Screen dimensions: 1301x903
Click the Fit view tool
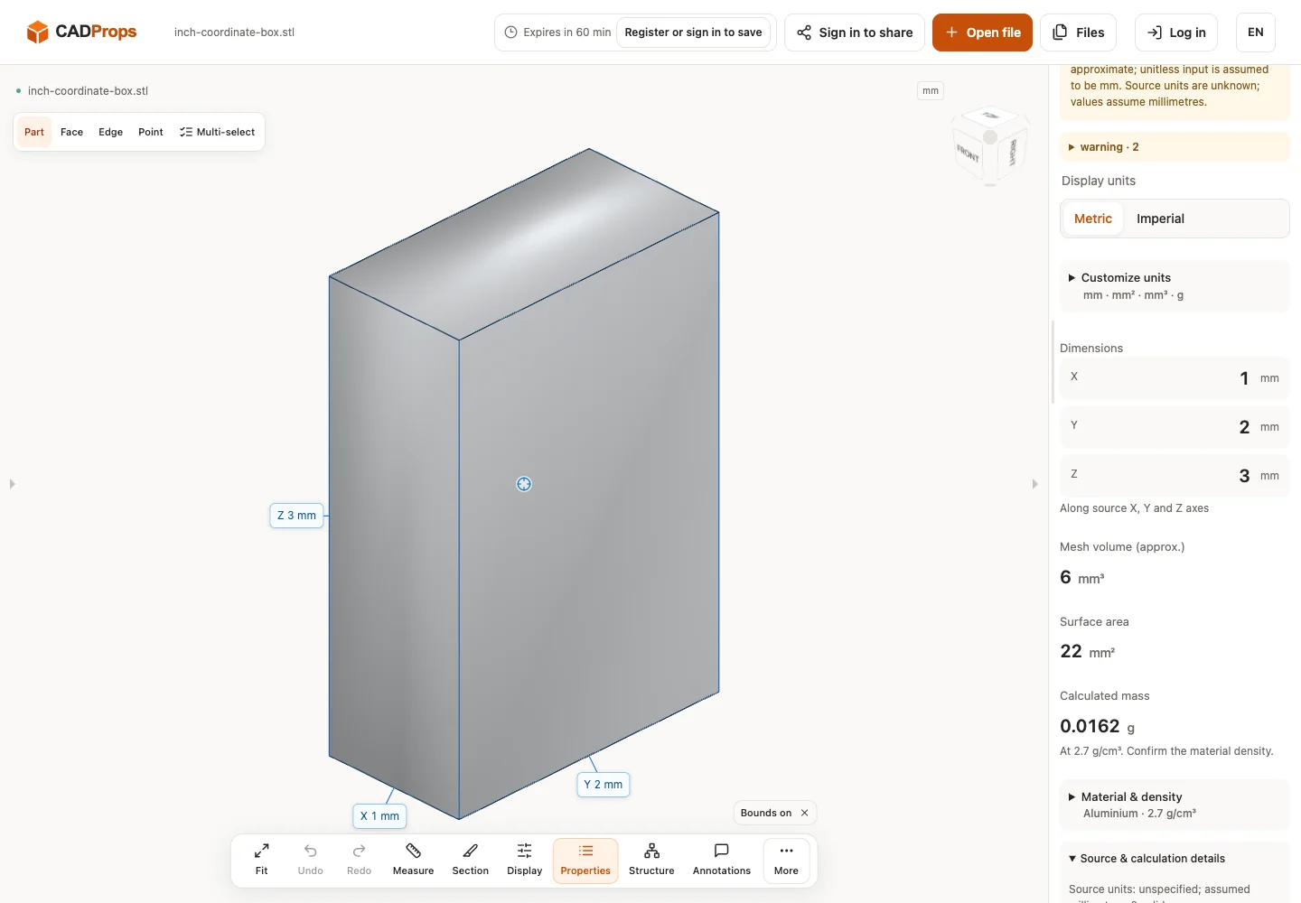261,860
